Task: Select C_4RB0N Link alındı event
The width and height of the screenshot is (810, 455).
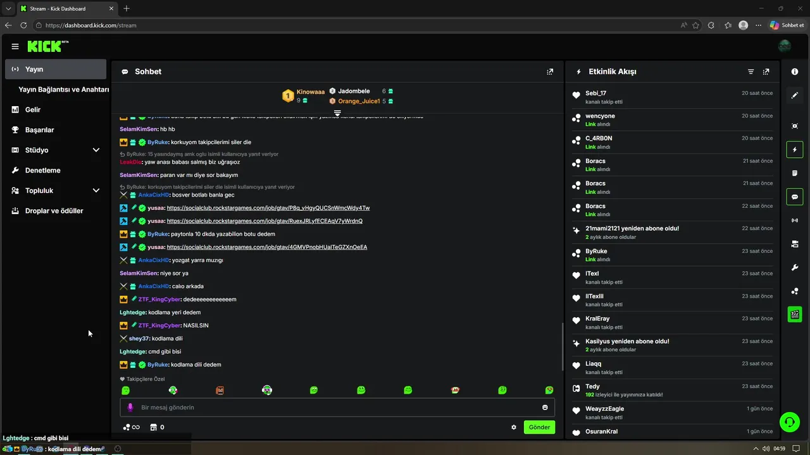Action: pyautogui.click(x=673, y=142)
